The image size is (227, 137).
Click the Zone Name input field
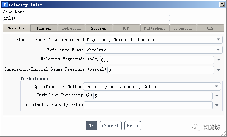[86, 18]
